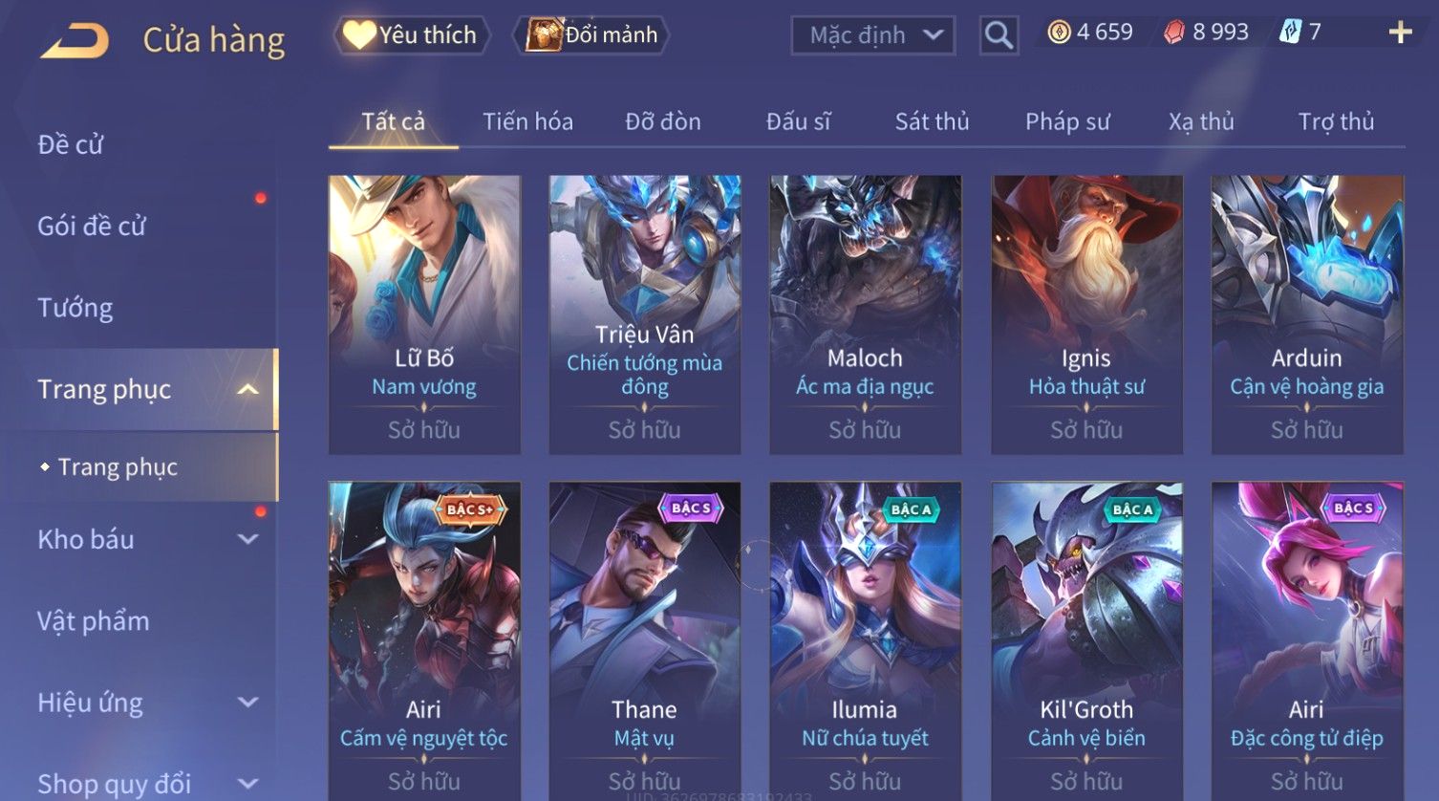
Task: Tap the red ruby currency icon
Action: [x=1173, y=32]
